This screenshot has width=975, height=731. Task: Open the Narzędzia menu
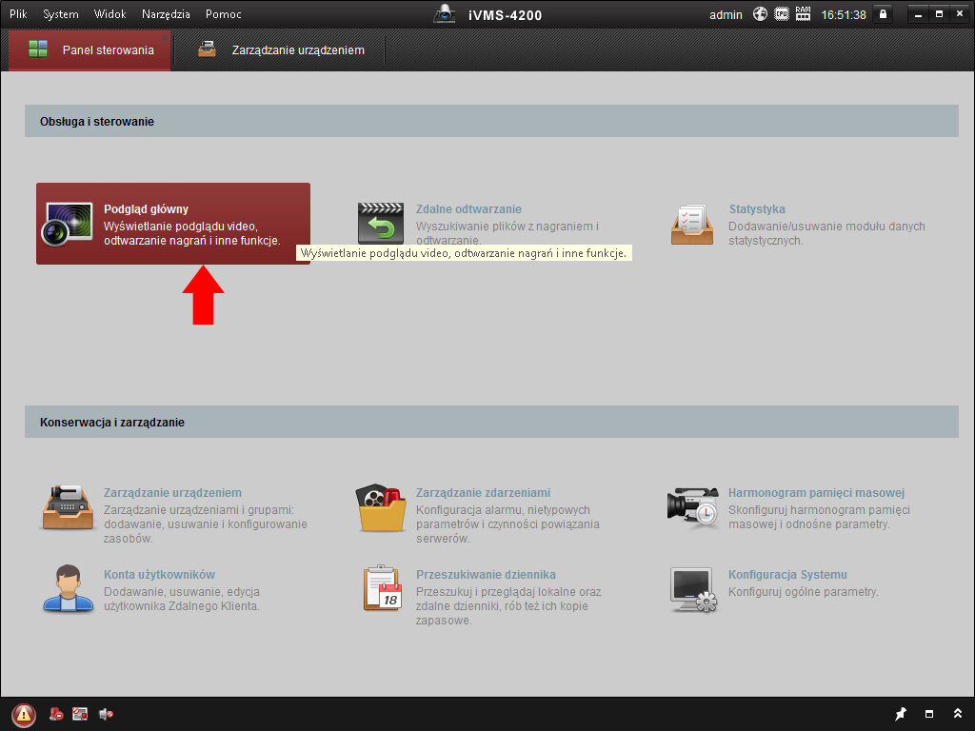pos(166,14)
